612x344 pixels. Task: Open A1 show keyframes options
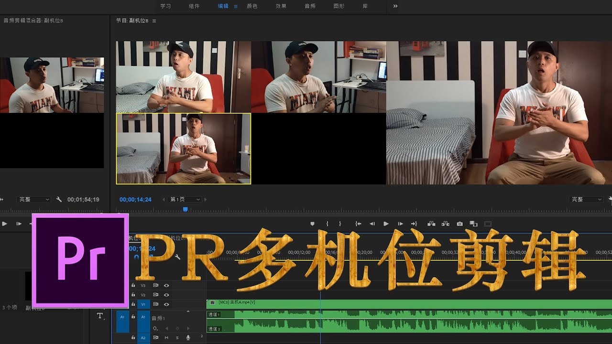pos(156,329)
